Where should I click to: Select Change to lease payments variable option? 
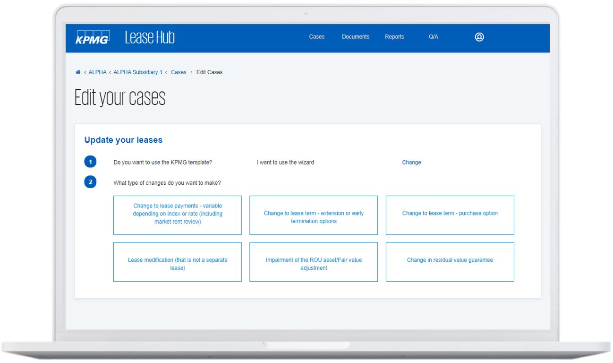(x=177, y=214)
